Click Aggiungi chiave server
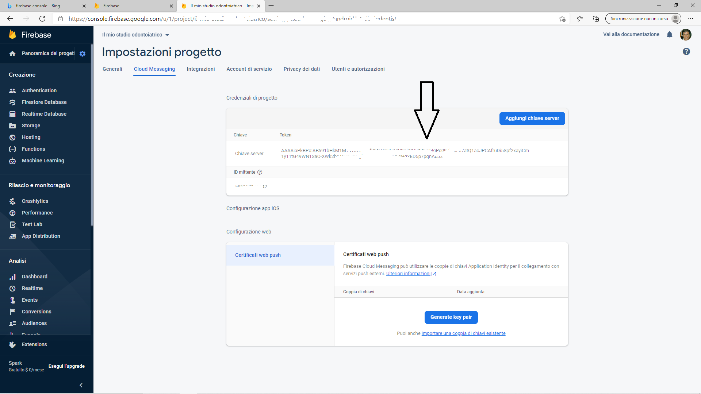The height and width of the screenshot is (394, 701). coord(532,118)
